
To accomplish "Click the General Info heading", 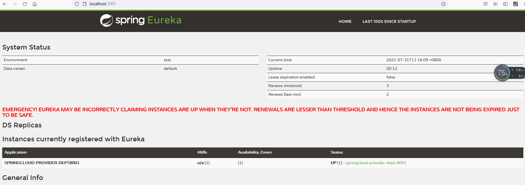I will pos(23,178).
